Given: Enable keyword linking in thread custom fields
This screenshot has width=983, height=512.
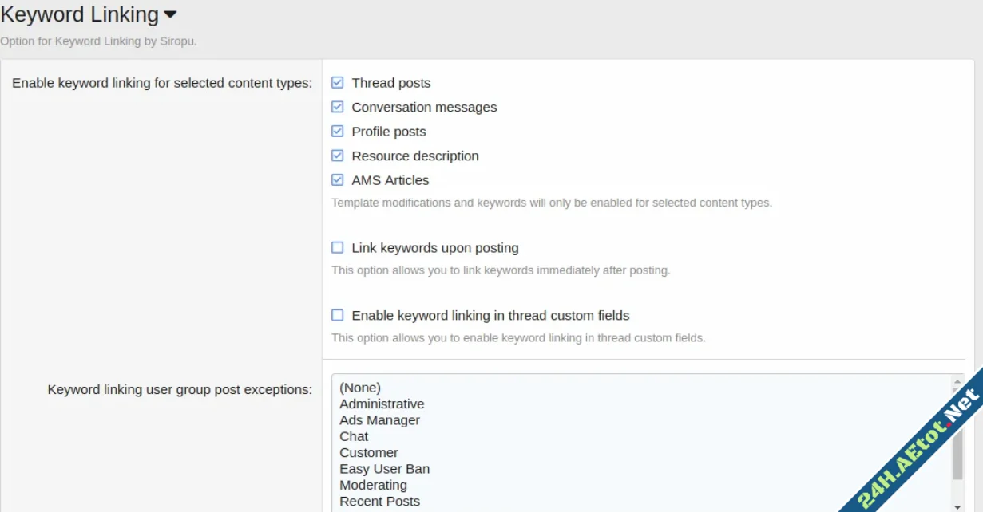Looking at the screenshot, I should (338, 316).
